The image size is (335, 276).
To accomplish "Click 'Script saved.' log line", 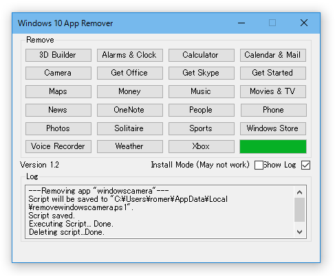I will [x=52, y=216].
